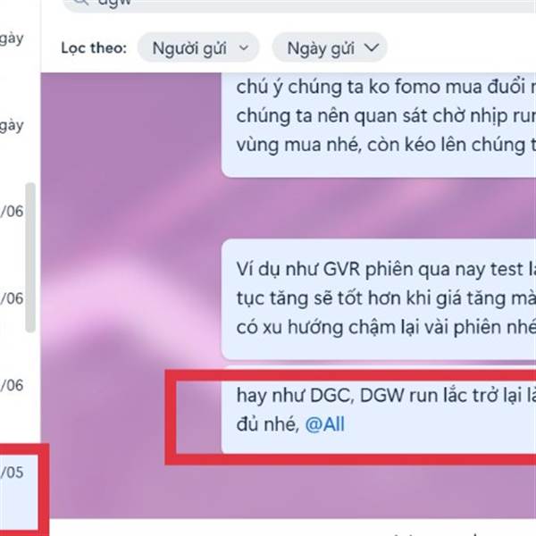536x536 pixels.
Task: Click the 'Lọc theo:' filter label
Action: 94,48
